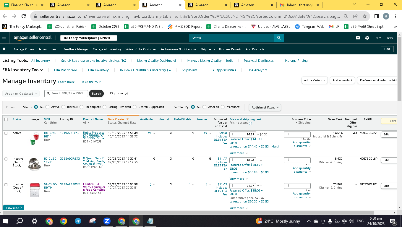Open Account Health in the navigation bar
Viewport: 402px width, 227px height.
(x=49, y=49)
